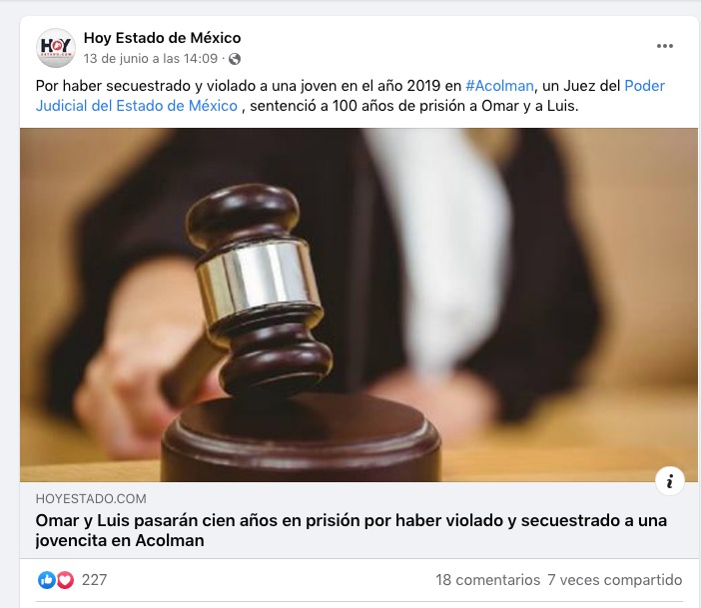701x608 pixels.
Task: View the 7 veces compartido shares
Action: (x=615, y=580)
